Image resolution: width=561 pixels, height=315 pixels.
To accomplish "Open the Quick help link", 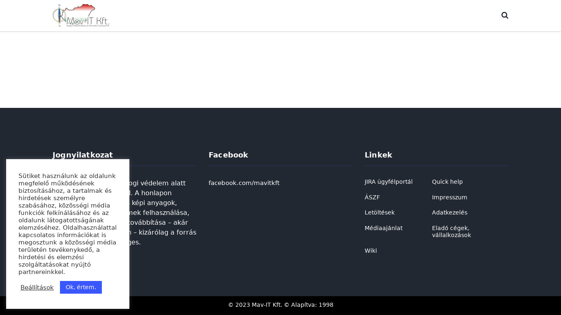I will (x=447, y=182).
